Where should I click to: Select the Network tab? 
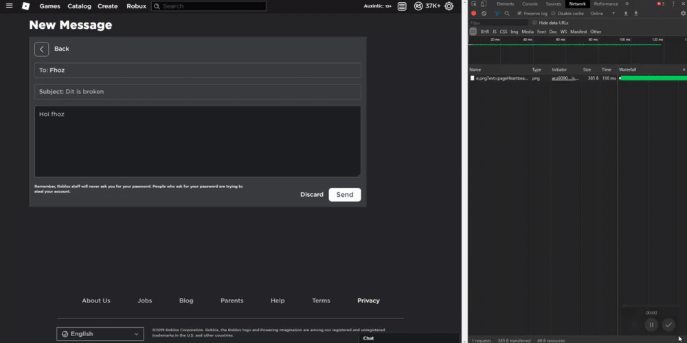click(578, 4)
